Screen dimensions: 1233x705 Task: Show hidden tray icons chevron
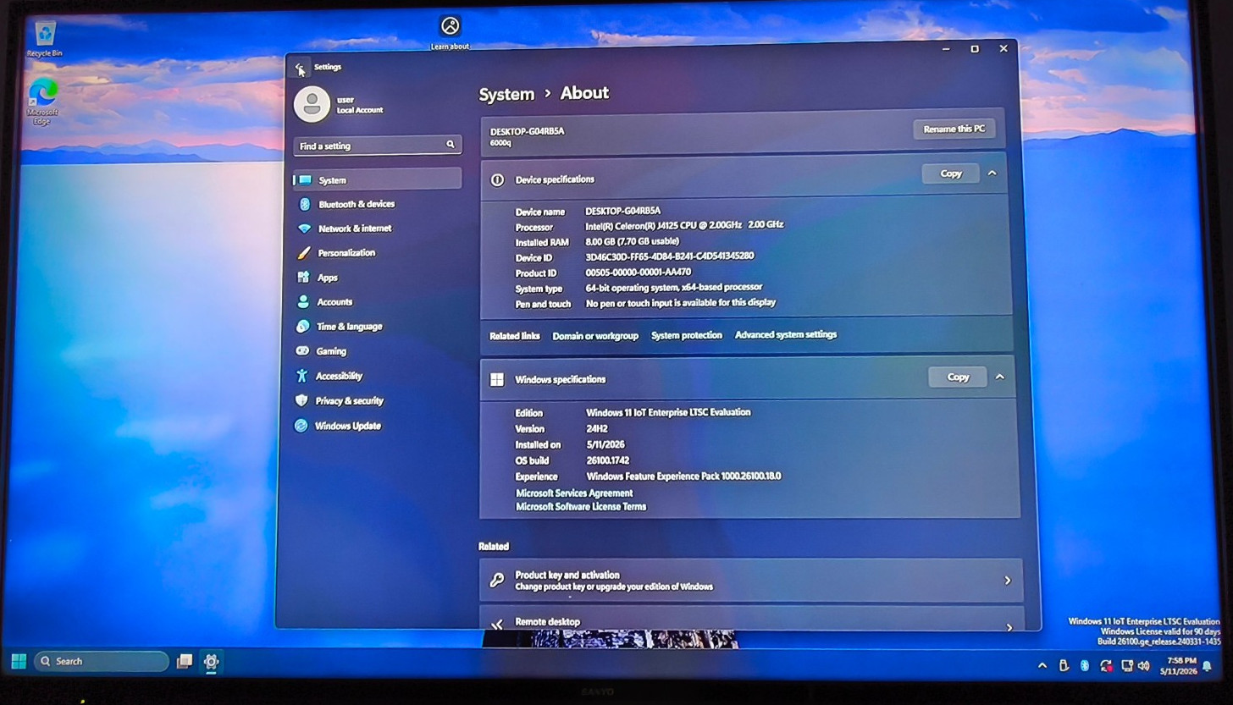1042,665
